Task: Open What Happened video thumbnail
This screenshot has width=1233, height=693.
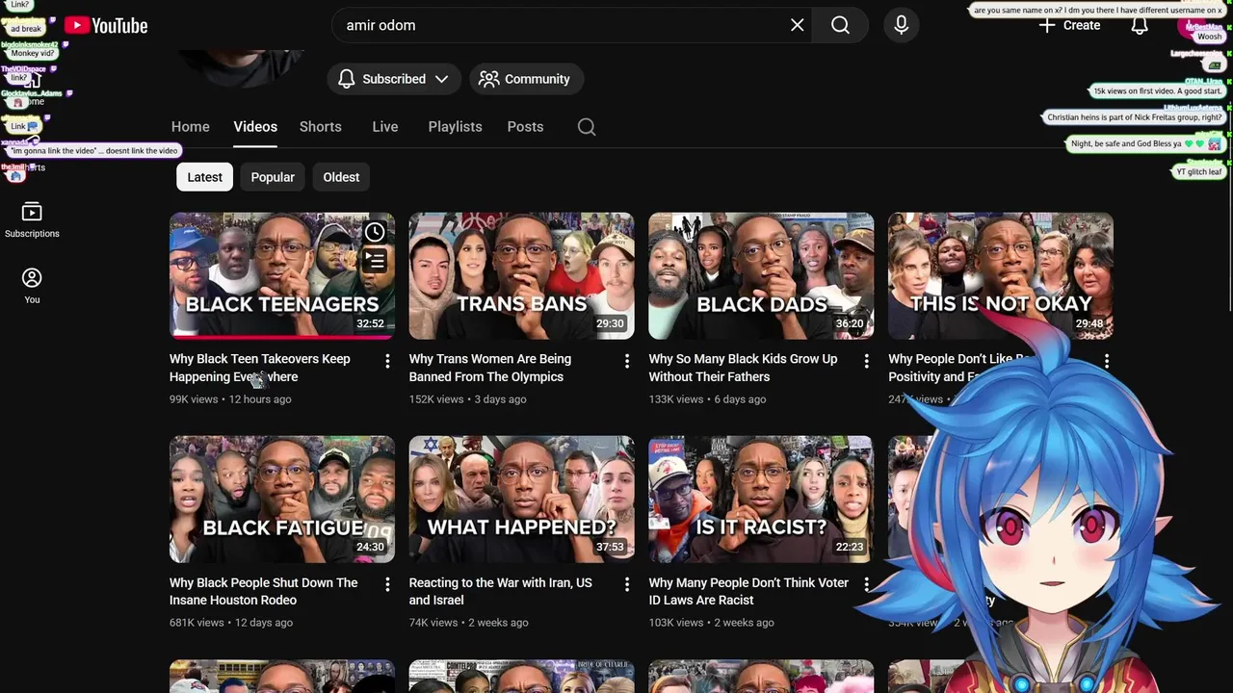Action: click(522, 500)
